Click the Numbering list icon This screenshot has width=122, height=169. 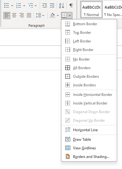coord(18,6)
